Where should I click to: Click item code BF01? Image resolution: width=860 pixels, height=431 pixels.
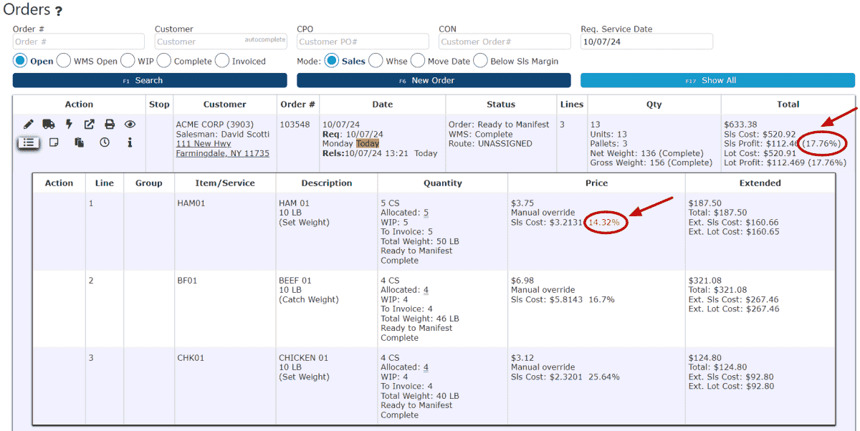pos(187,281)
